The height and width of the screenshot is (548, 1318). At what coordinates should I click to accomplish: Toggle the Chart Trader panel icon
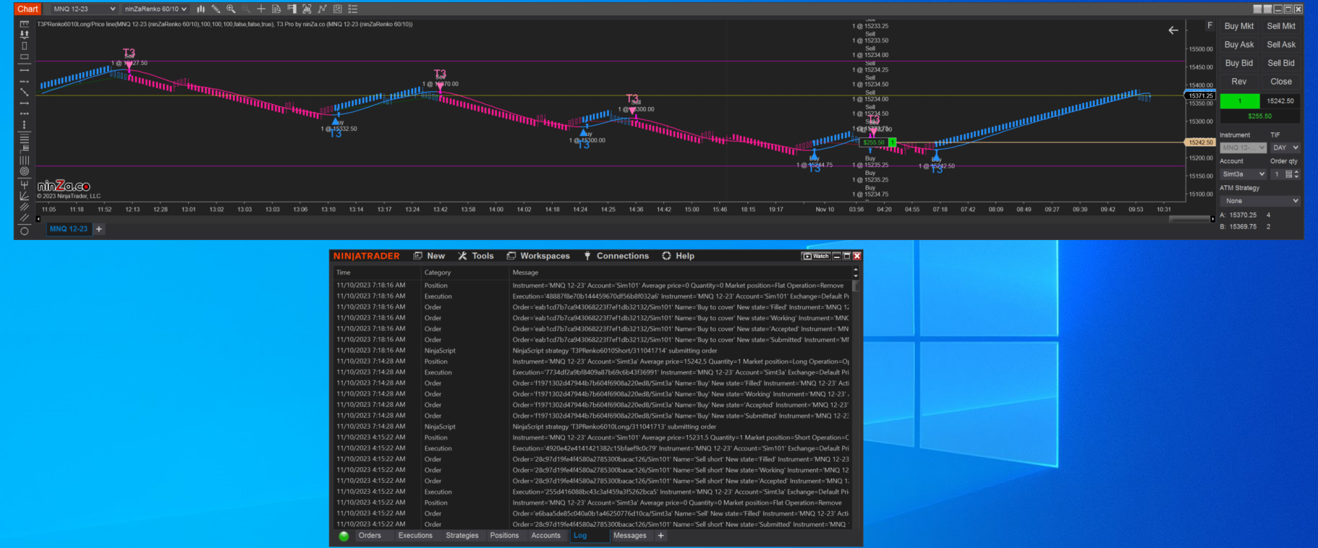pyautogui.click(x=292, y=9)
